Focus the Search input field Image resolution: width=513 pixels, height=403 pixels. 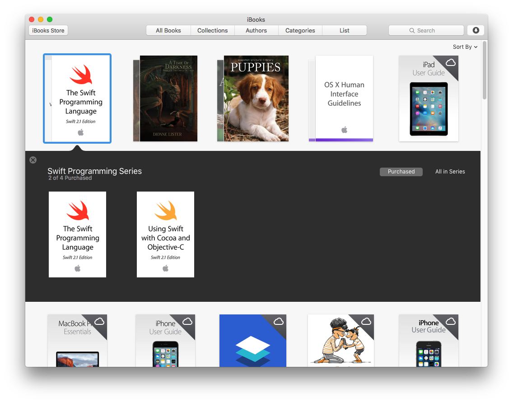pyautogui.click(x=426, y=30)
